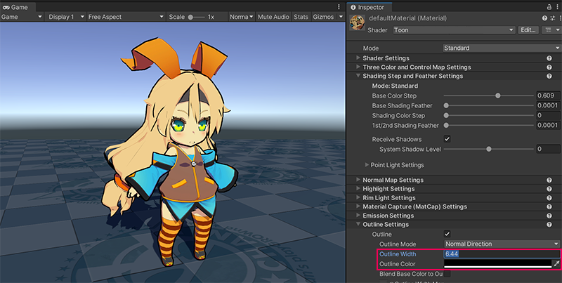Open the Mode dropdown set to Standard
Image resolution: width=562 pixels, height=283 pixels.
coord(502,48)
